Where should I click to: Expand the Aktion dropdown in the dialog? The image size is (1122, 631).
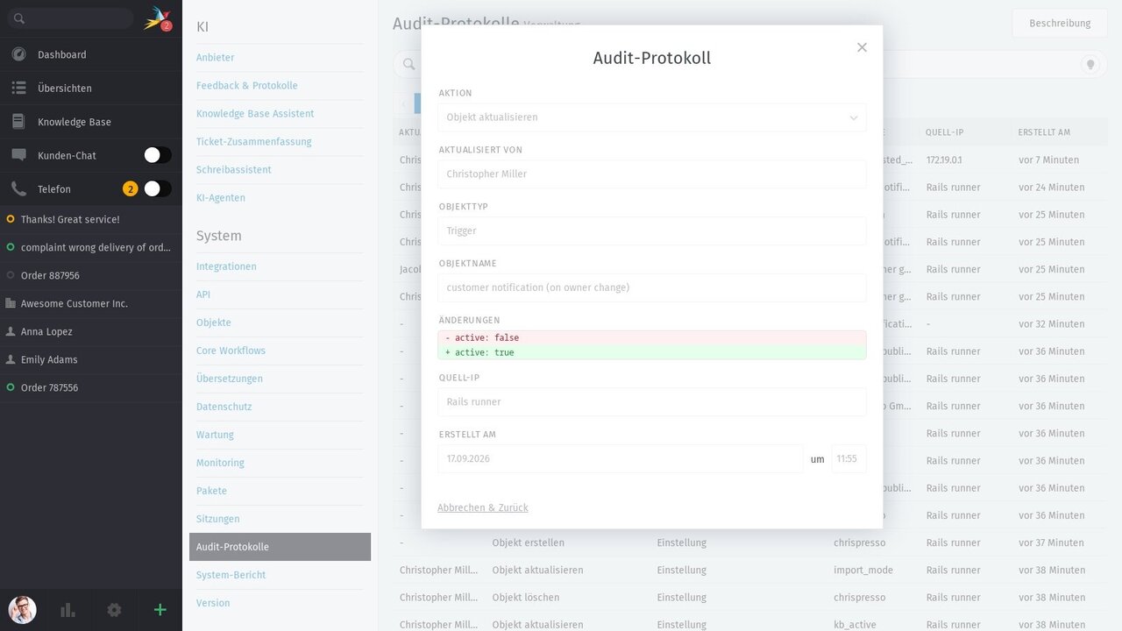[652, 117]
